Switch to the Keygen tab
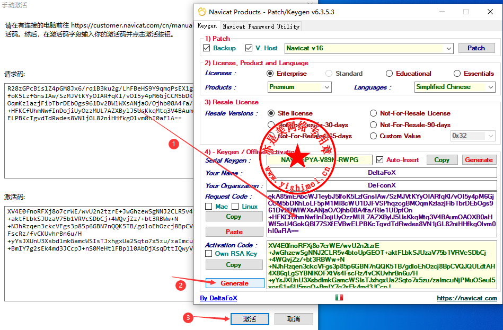503x330 pixels. [x=207, y=25]
